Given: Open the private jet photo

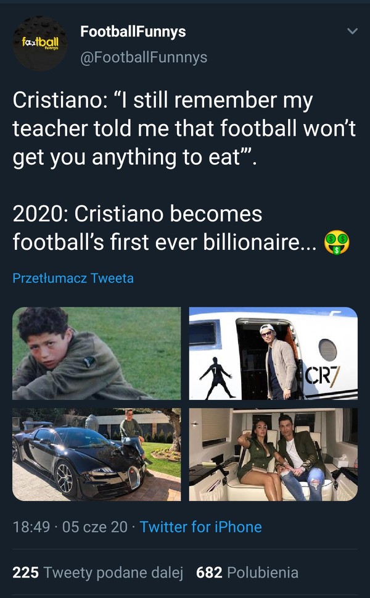Looking at the screenshot, I should [x=273, y=353].
